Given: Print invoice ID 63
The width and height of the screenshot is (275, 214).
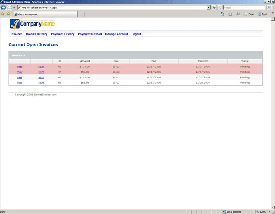Looking at the screenshot, I should point(41,83).
